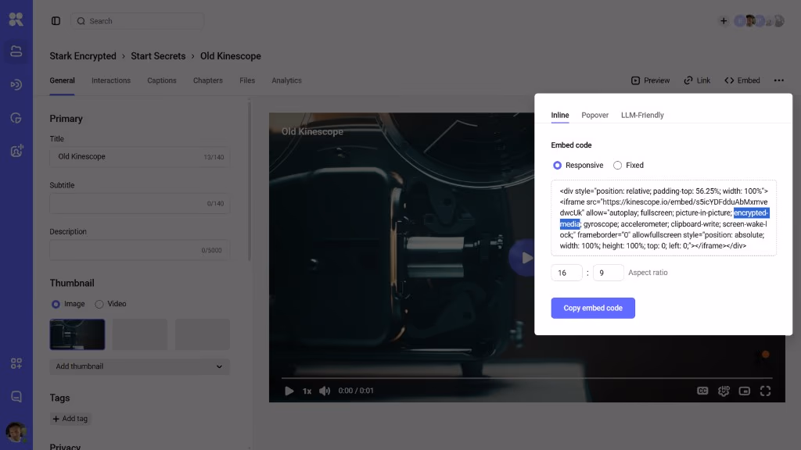Expand the Add thumbnail dropdown

pyautogui.click(x=139, y=366)
